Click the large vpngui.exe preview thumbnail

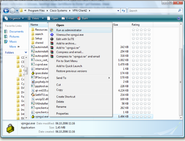coord(10,128)
